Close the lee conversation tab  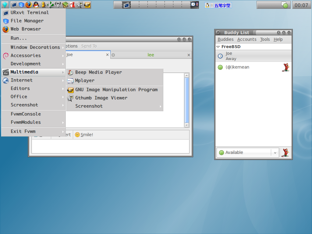[189, 55]
